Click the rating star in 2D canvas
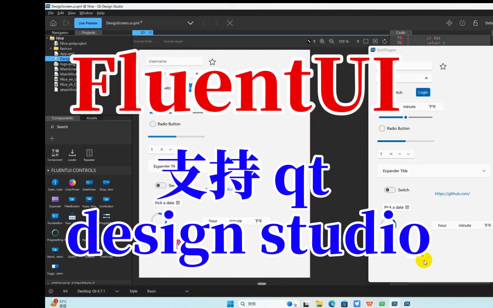Image resolution: width=493 pixels, height=308 pixels. point(212,62)
